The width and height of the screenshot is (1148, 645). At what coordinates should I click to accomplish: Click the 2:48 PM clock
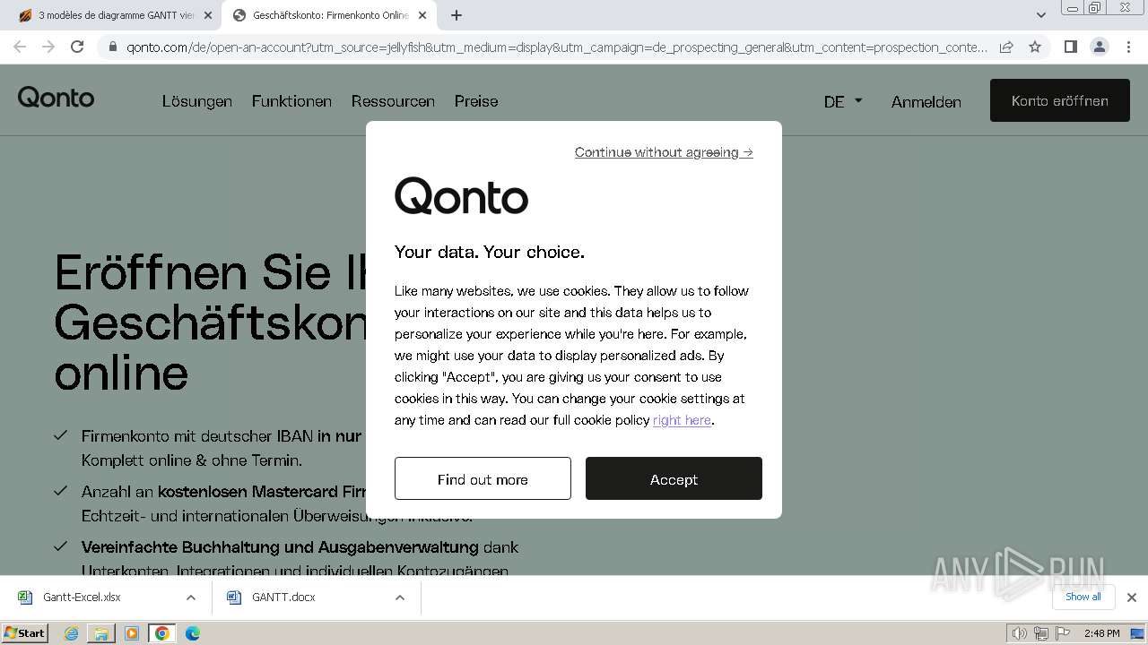click(1101, 633)
